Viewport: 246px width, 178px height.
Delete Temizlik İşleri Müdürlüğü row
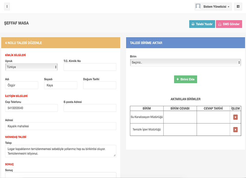point(235,129)
